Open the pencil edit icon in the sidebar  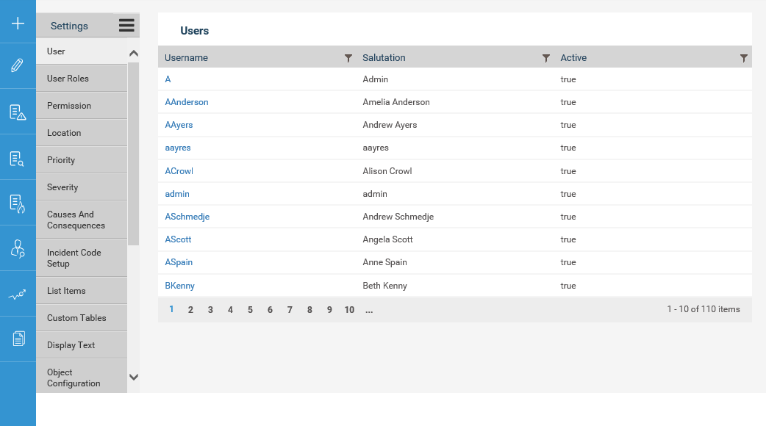tap(17, 65)
